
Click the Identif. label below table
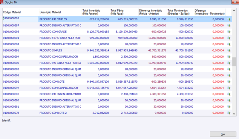click(6, 121)
